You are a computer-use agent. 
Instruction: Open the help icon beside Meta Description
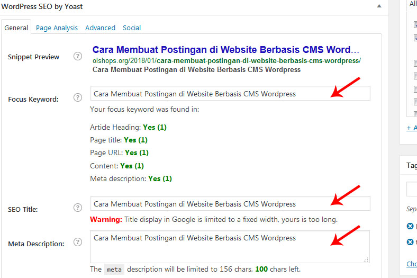click(x=78, y=242)
